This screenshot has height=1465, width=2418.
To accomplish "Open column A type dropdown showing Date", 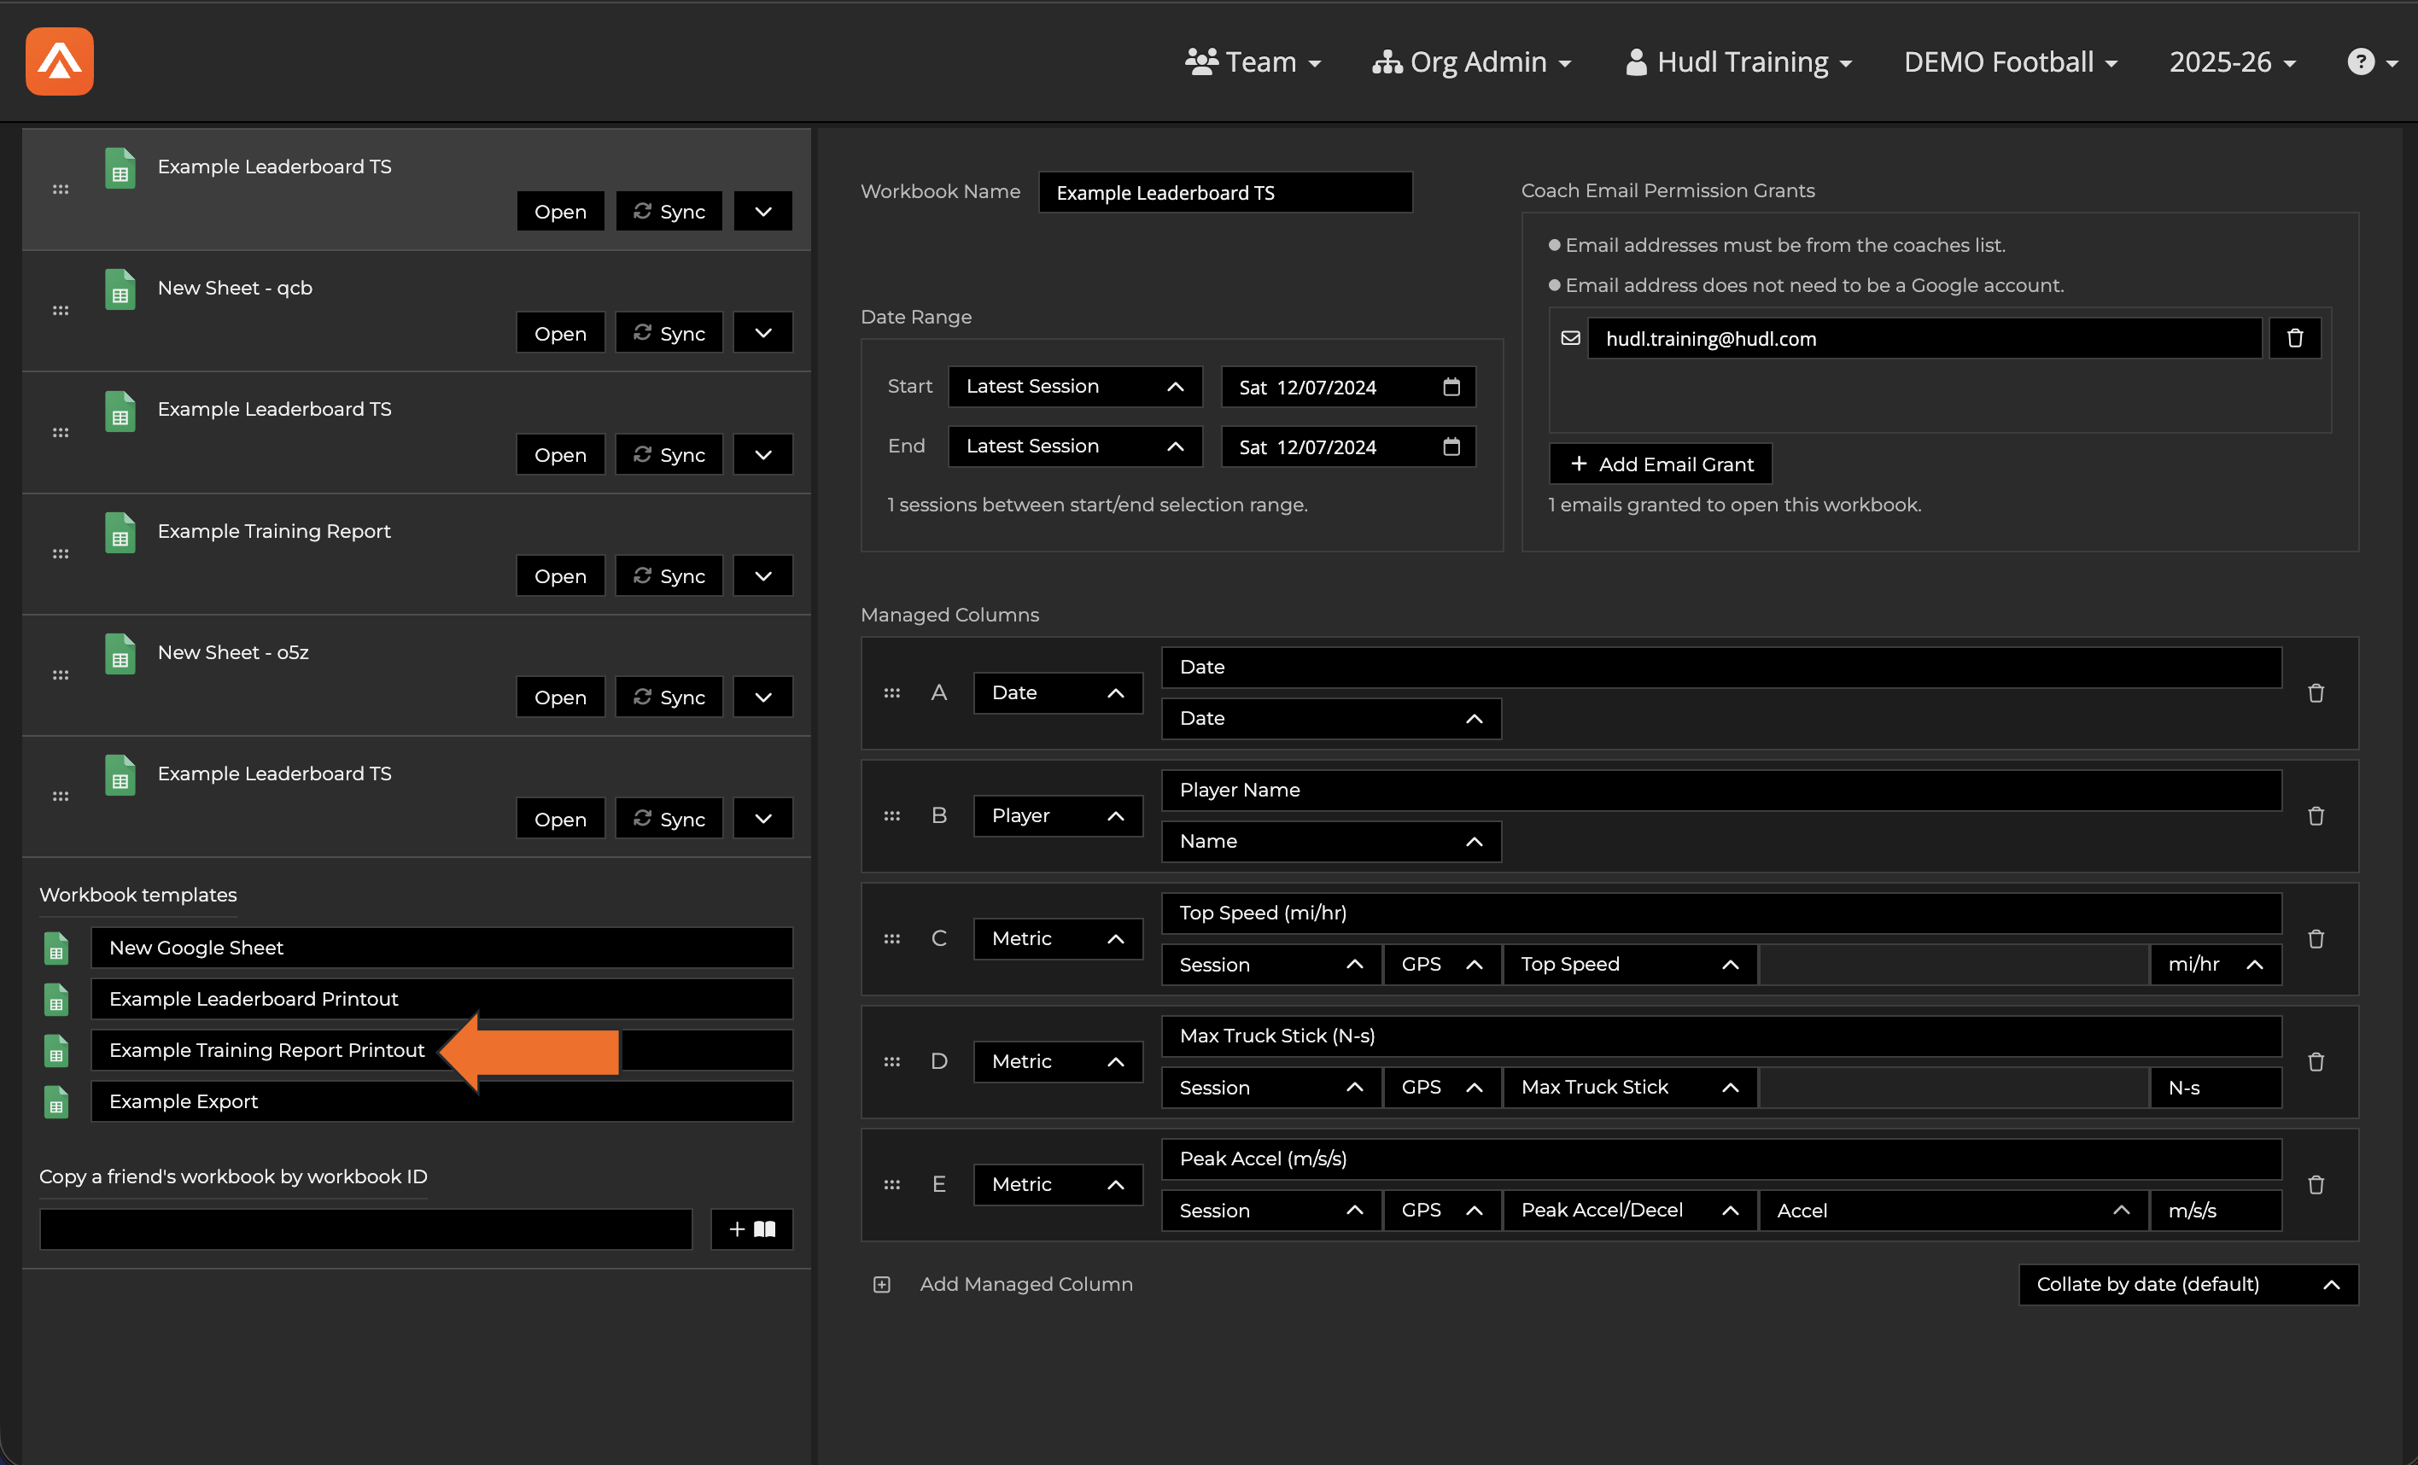I will point(1057,692).
